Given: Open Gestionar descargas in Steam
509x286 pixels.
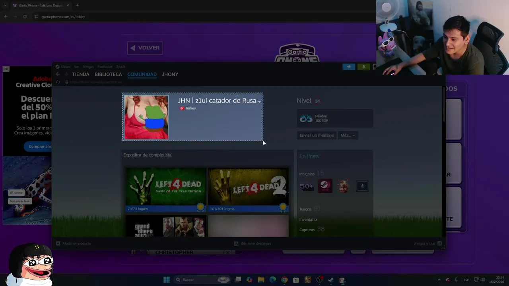Looking at the screenshot, I should 253,243.
